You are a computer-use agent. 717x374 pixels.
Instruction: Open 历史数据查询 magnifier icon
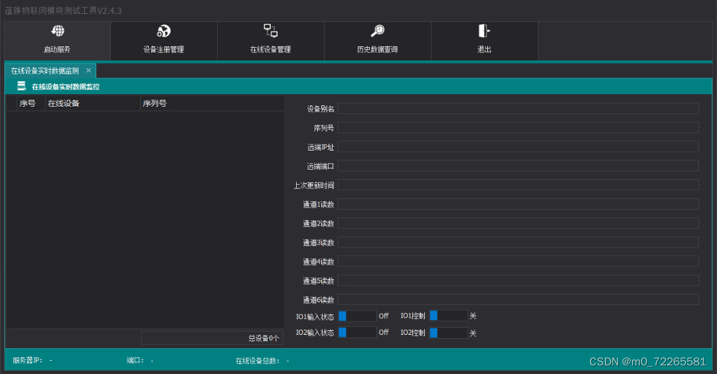pyautogui.click(x=378, y=31)
